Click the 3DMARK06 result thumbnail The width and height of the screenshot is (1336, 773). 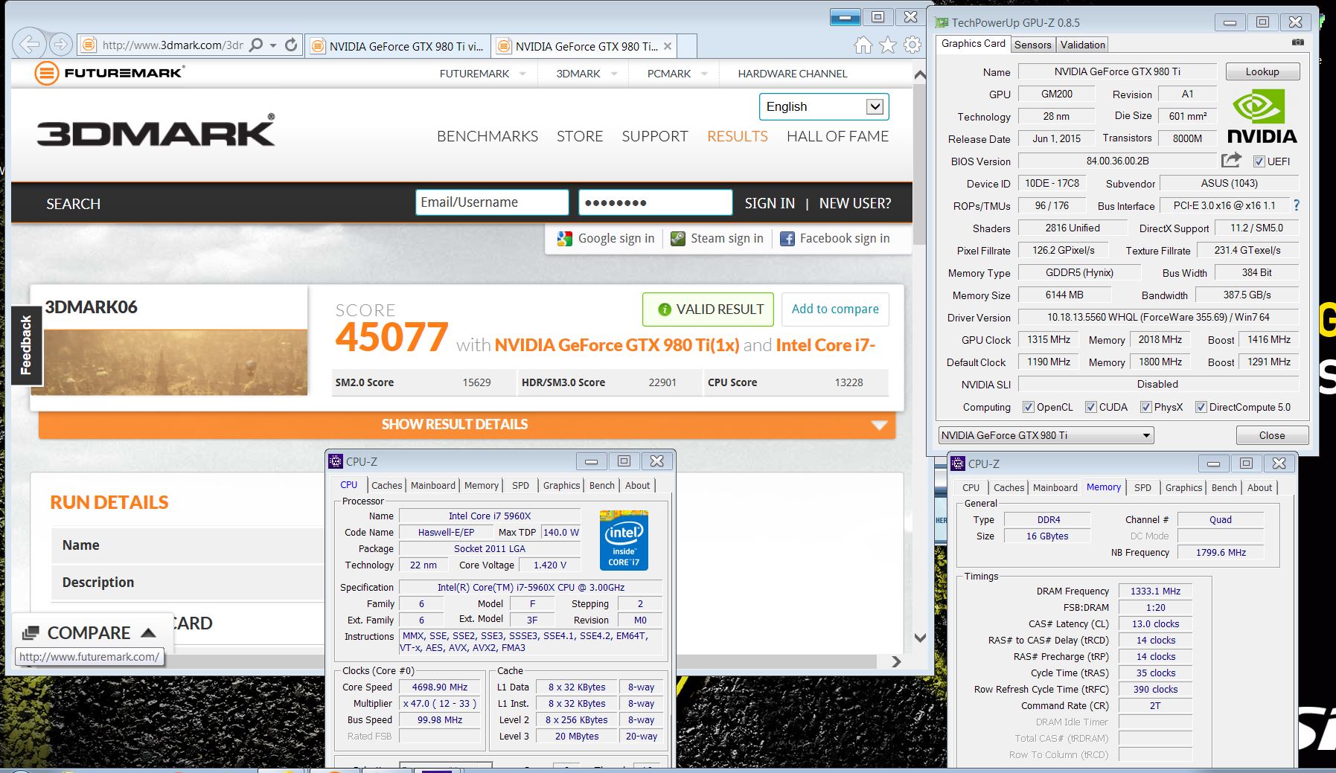point(176,362)
